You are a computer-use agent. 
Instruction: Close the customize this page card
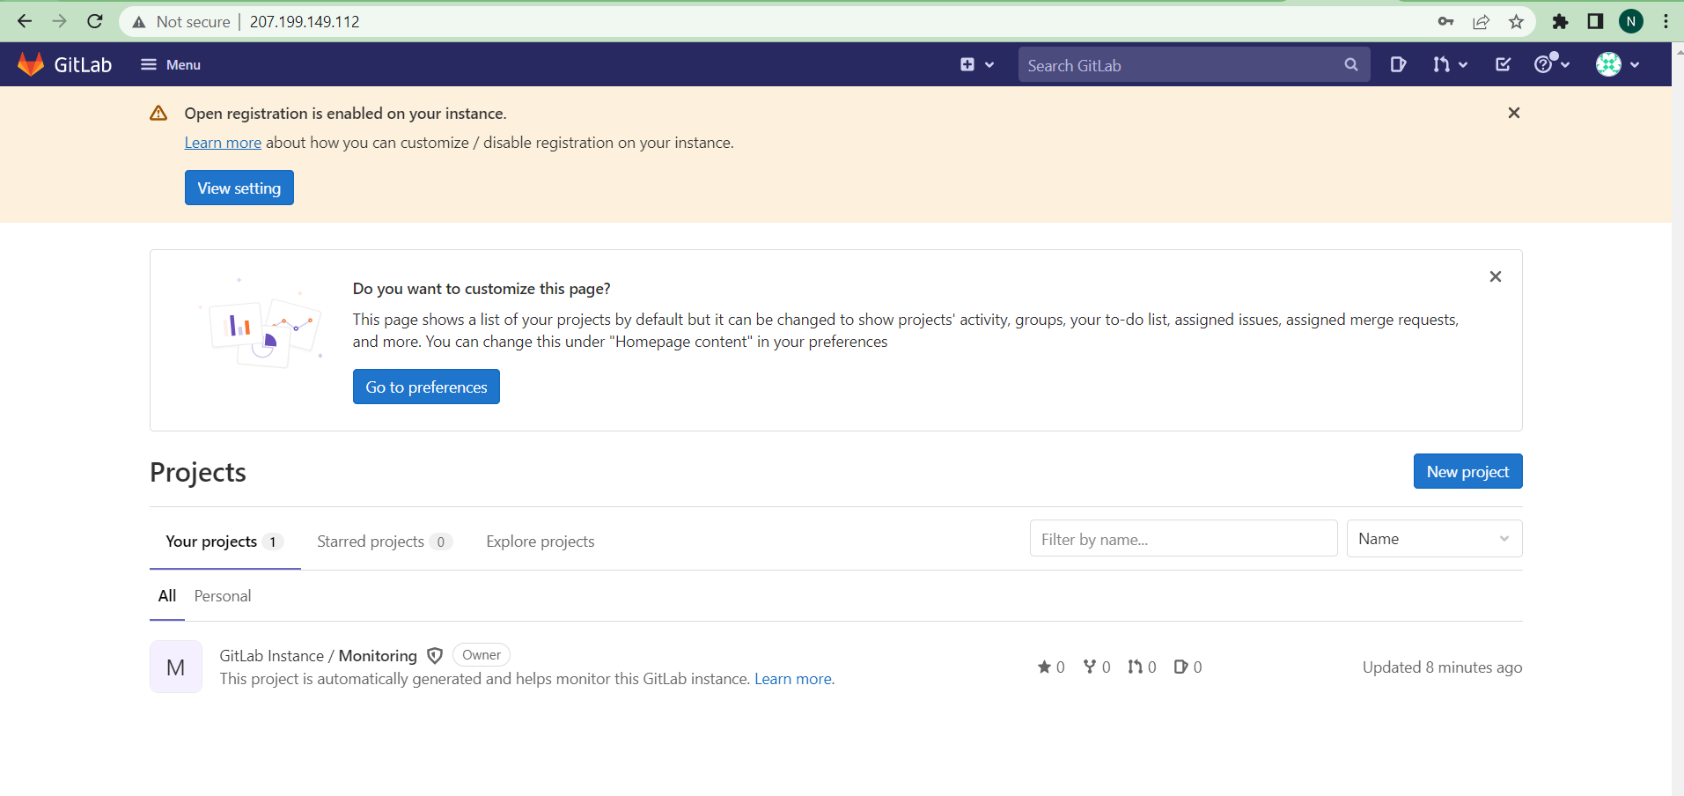click(1496, 276)
